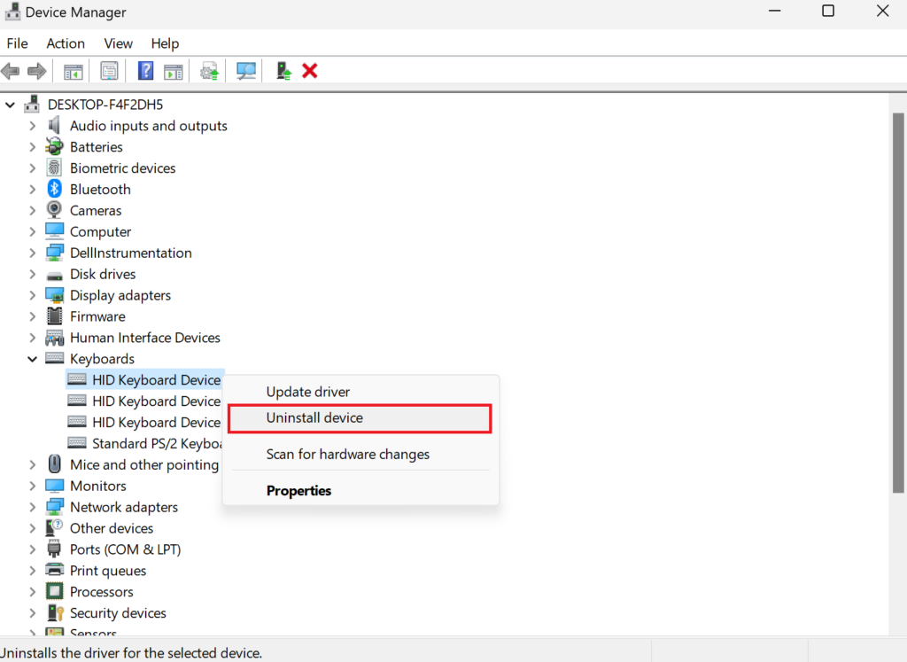
Task: Expand the Network adapters category
Action: [x=33, y=506]
